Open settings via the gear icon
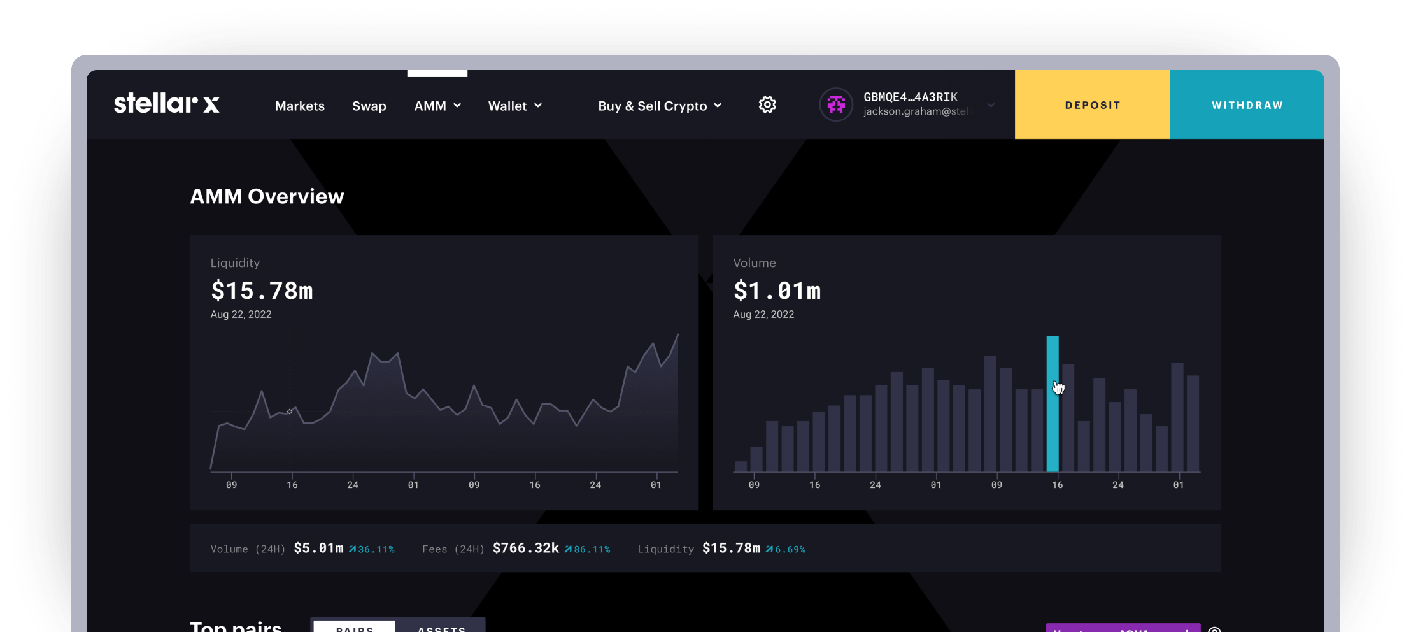1411x632 pixels. click(767, 104)
